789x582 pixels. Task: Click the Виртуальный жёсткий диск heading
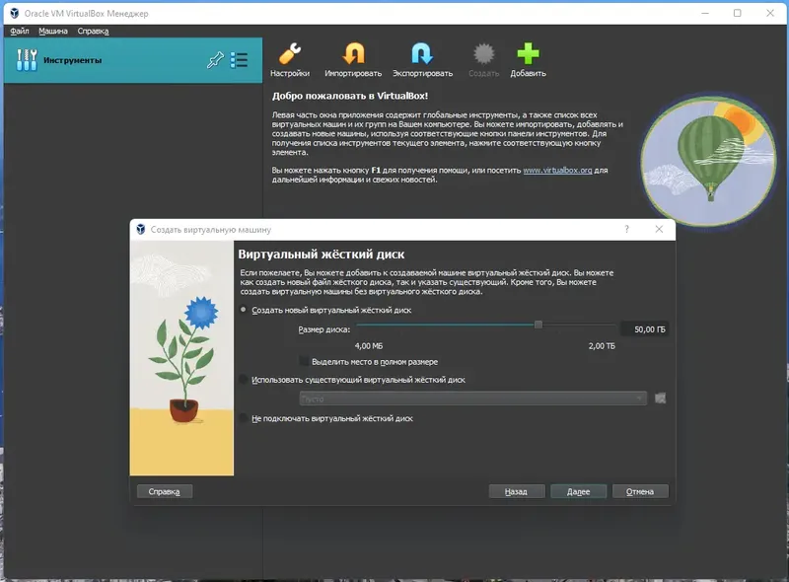(322, 255)
